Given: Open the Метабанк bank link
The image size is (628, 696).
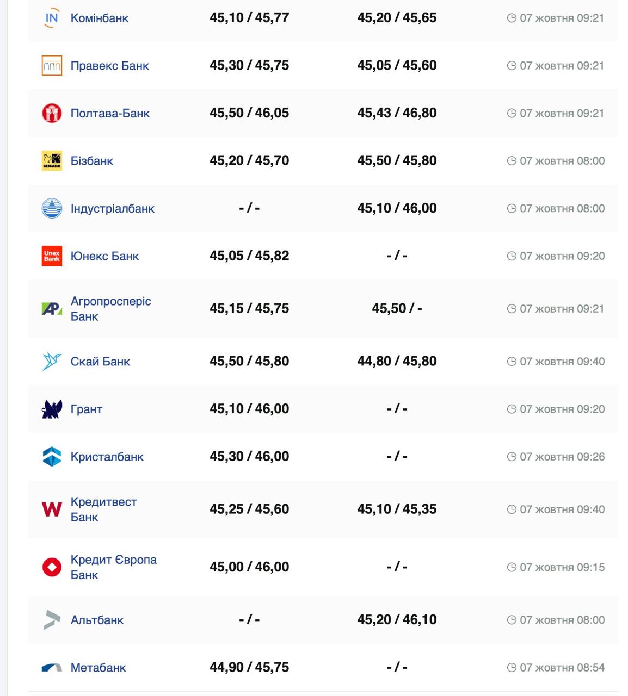Looking at the screenshot, I should [98, 668].
